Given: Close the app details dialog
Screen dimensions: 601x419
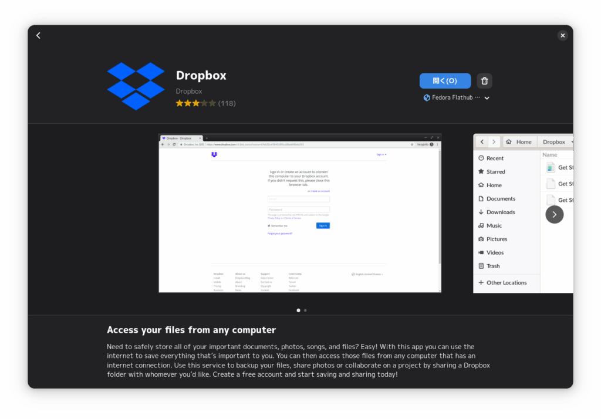Looking at the screenshot, I should coord(562,36).
